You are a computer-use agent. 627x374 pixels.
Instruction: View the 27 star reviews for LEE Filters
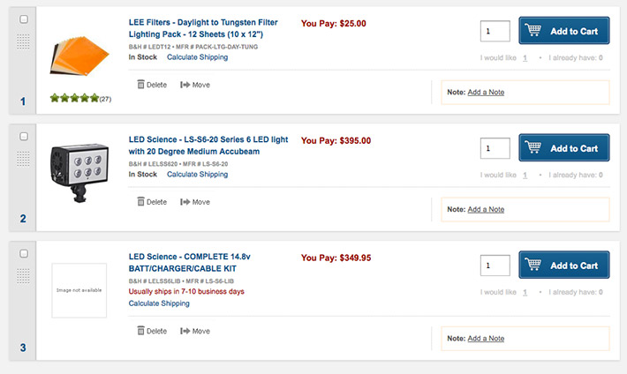(80, 98)
